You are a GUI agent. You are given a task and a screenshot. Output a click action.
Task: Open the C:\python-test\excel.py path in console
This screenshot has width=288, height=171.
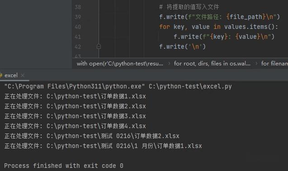pyautogui.click(x=190, y=86)
